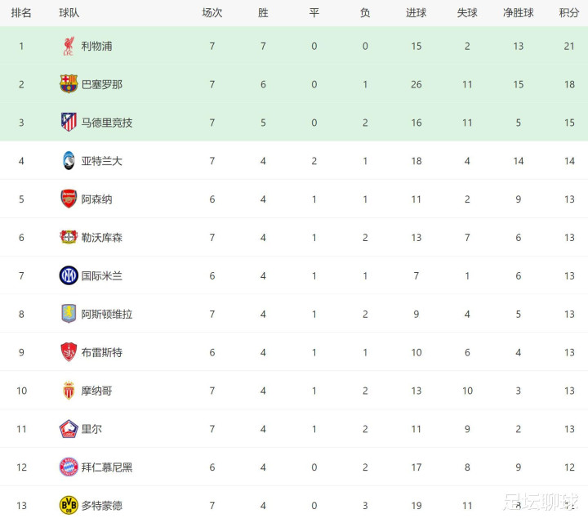Click the Arsenal club crest icon

69,199
